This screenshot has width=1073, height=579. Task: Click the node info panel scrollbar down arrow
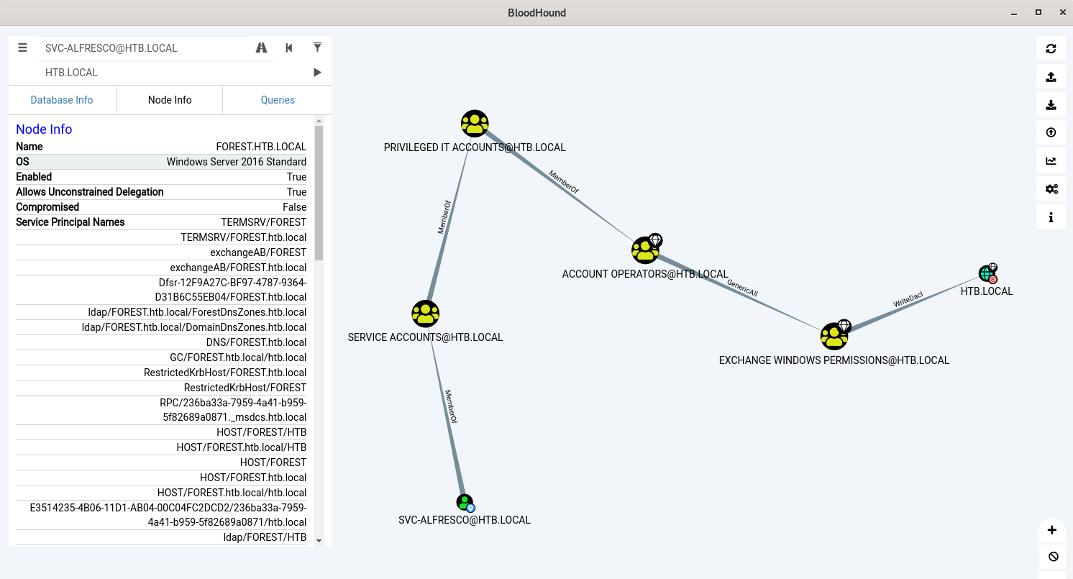click(x=319, y=541)
